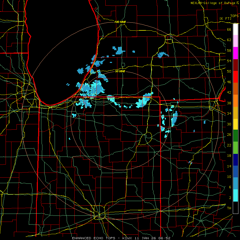
Task: Click the '54' legend value
Action: pos(229,61)
